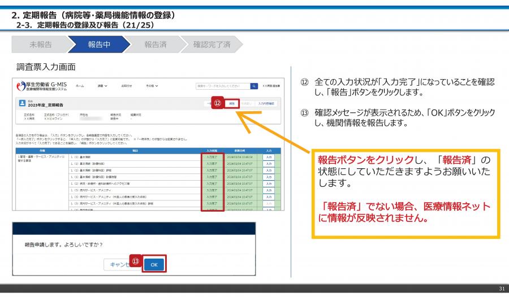Open the ホーム menu item

[x=80, y=86]
